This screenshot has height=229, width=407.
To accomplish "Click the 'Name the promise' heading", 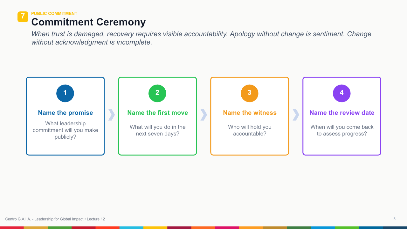I will pos(66,113).
